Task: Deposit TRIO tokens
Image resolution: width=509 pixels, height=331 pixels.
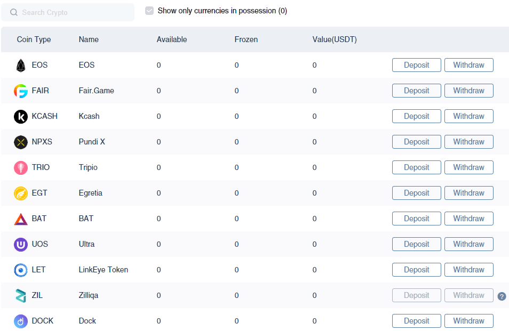Action: [417, 167]
